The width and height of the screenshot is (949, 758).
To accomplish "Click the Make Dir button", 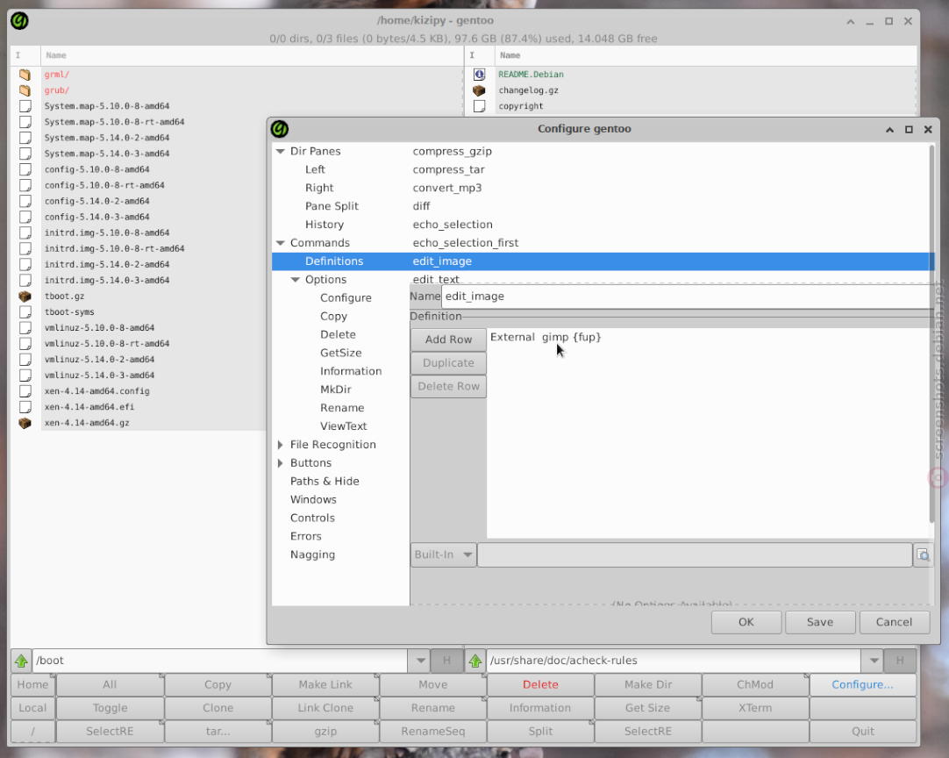I will [648, 684].
